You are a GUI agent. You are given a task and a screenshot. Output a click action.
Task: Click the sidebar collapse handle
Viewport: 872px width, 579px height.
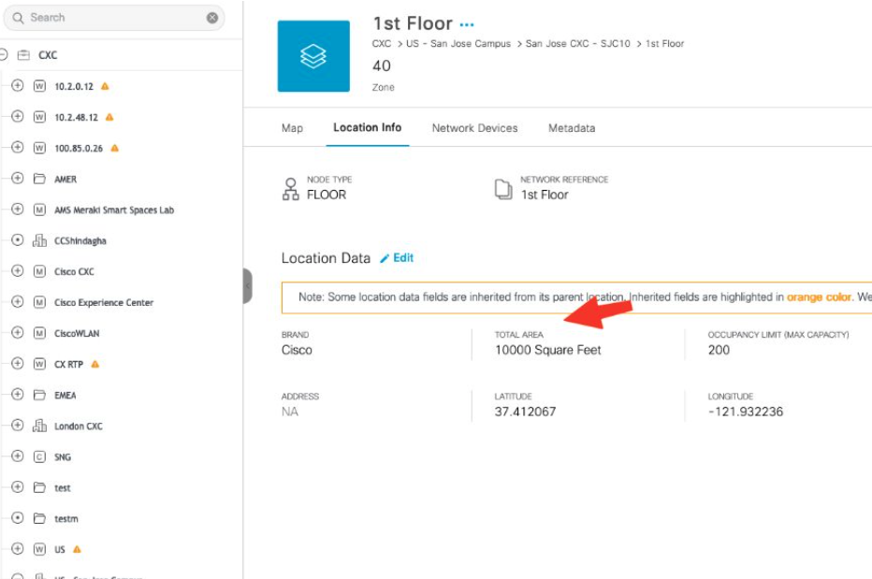(x=247, y=285)
